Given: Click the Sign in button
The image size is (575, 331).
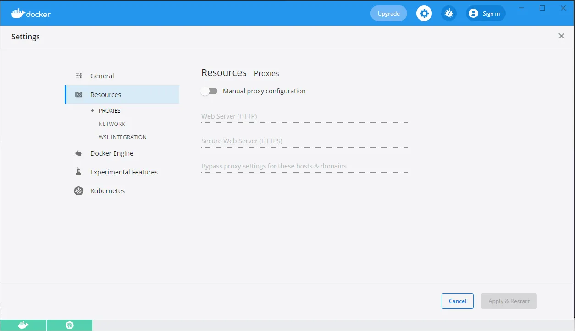Looking at the screenshot, I should (486, 13).
